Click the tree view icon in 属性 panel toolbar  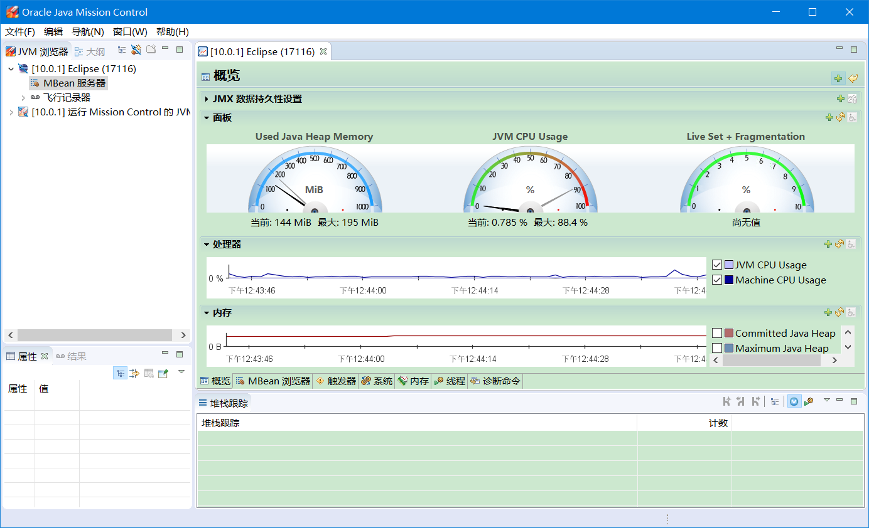coord(120,373)
